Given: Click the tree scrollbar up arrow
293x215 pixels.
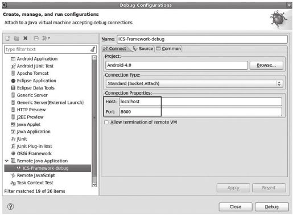Looking at the screenshot, I should [94, 57].
